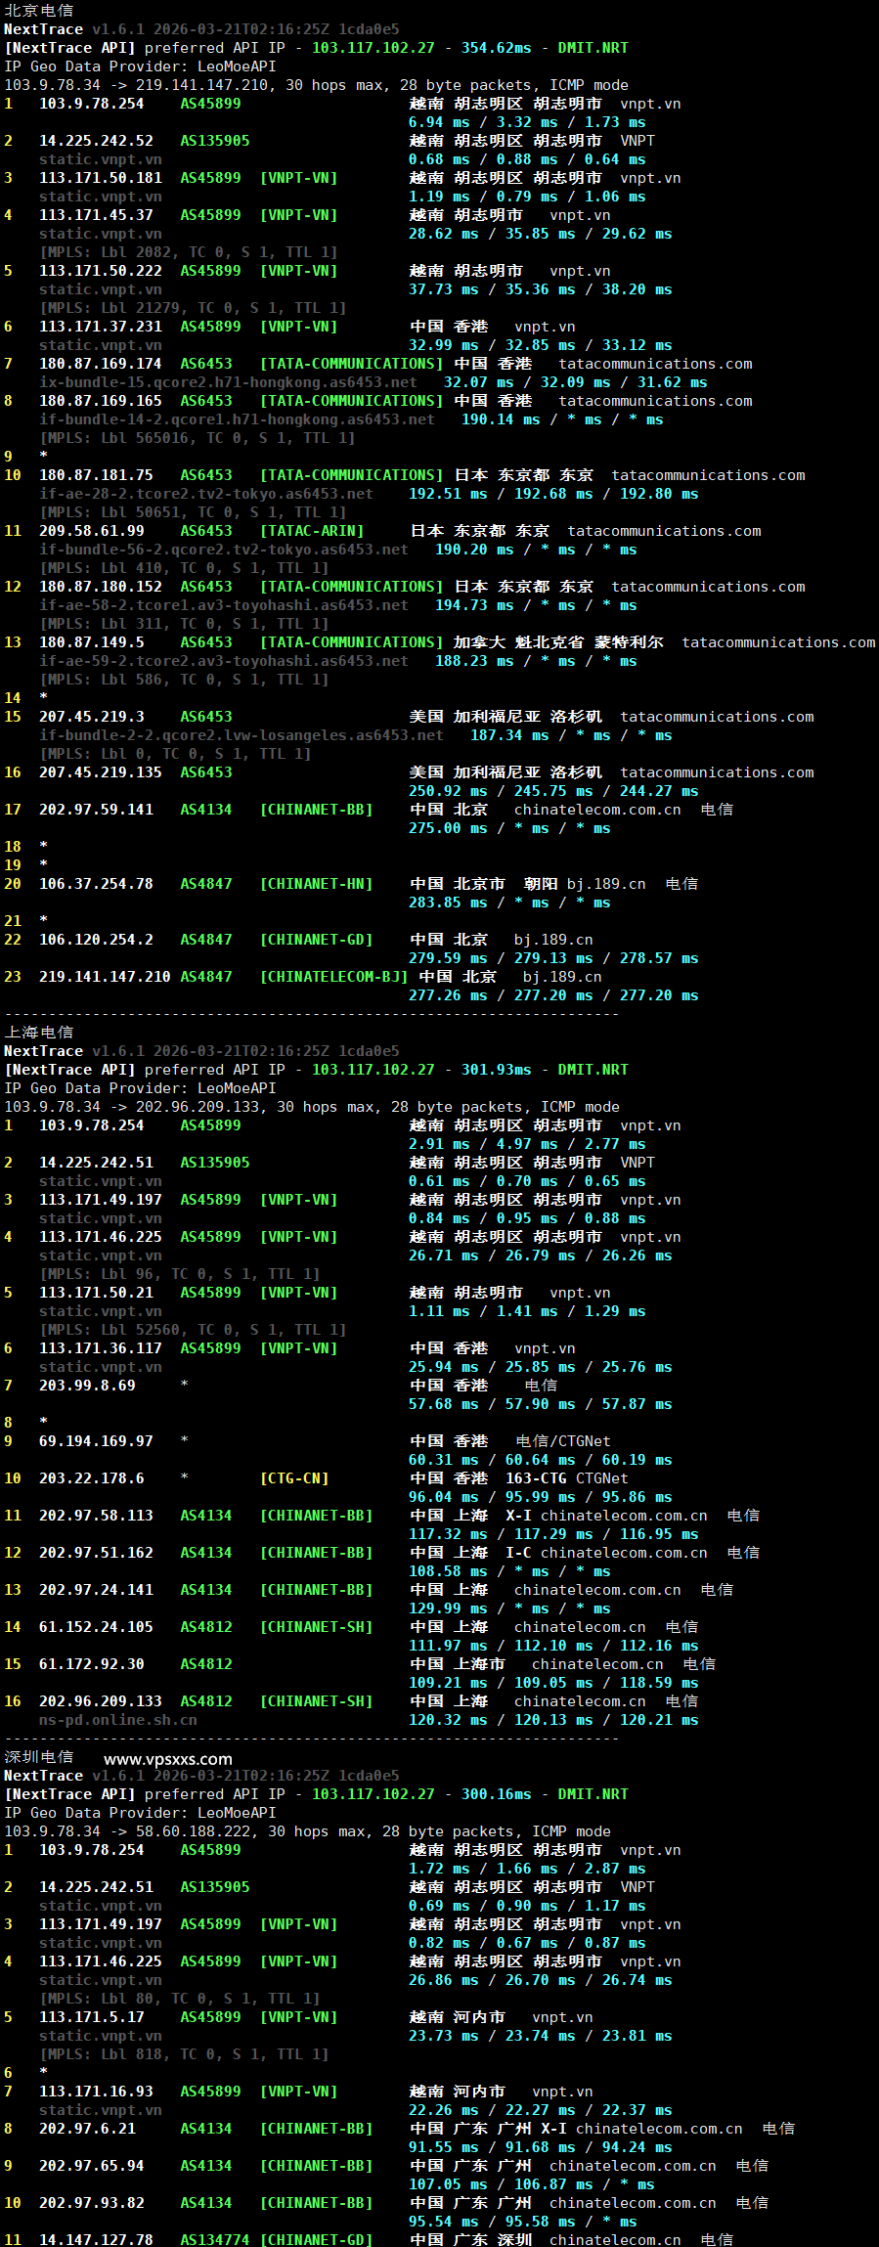Select hop IP 113.171.5.17
This screenshot has height=2247, width=879.
(x=92, y=2017)
